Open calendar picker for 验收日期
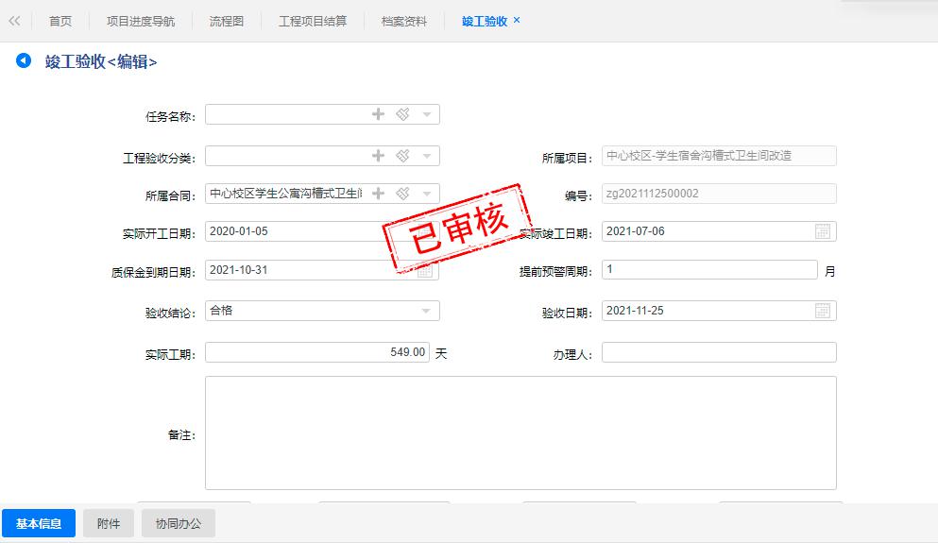Viewport: 938px width, 543px height. click(823, 311)
